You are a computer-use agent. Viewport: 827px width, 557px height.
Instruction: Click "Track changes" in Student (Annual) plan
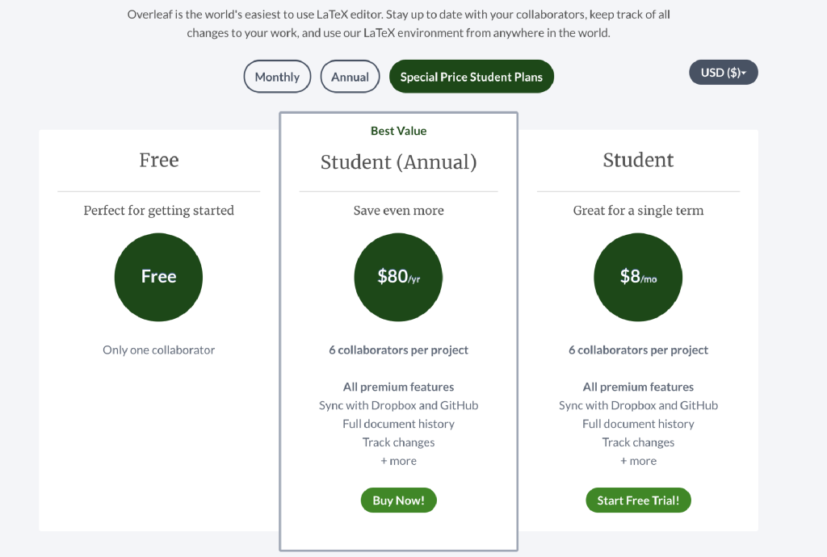tap(398, 442)
